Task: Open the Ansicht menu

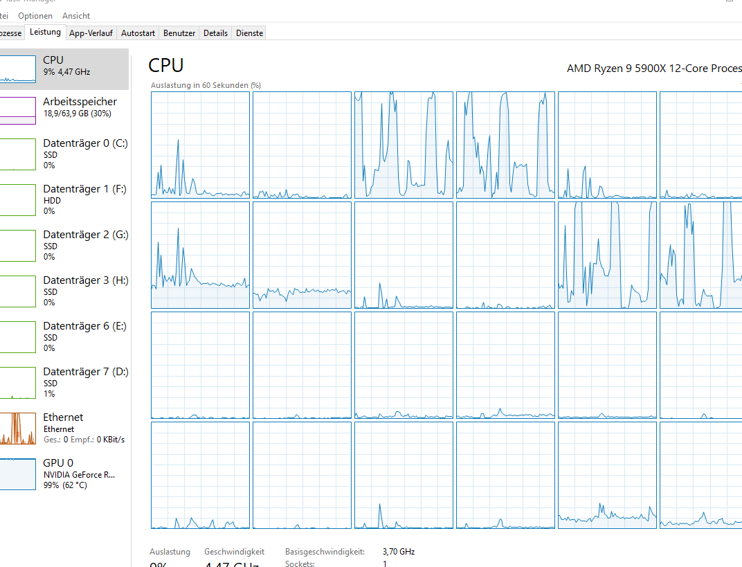Action: point(76,15)
